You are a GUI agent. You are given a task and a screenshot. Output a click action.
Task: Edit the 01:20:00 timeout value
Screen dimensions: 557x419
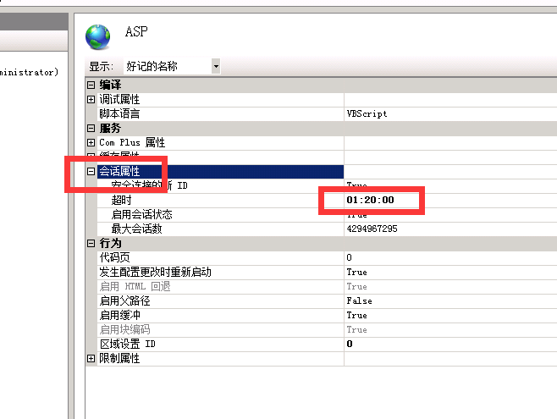[x=371, y=200]
